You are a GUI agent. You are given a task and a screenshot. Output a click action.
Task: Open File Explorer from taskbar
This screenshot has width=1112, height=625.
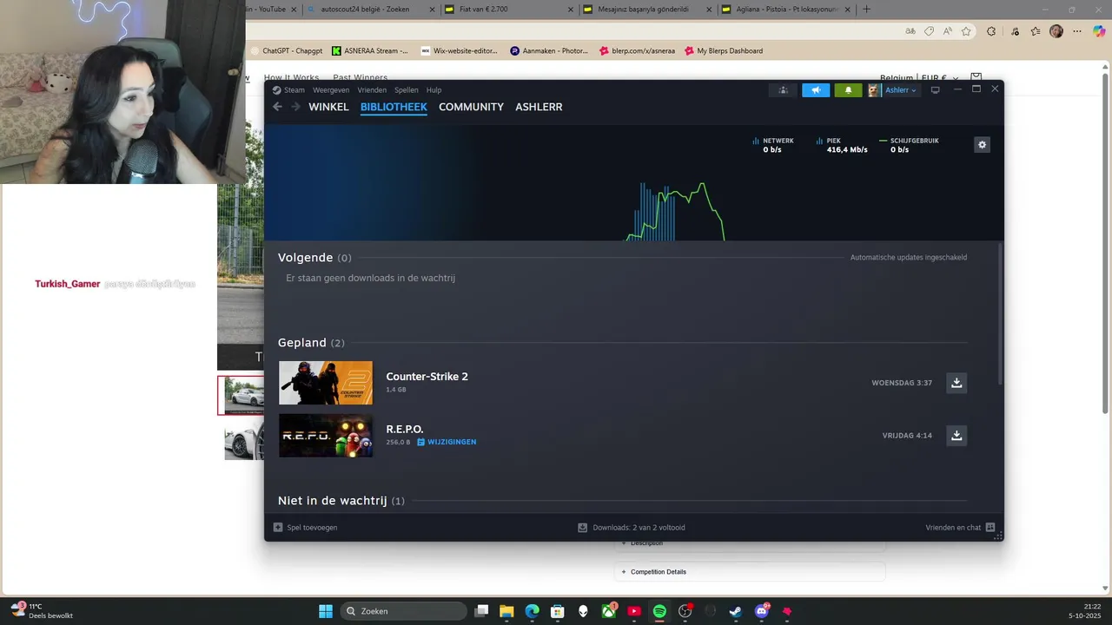pos(506,611)
